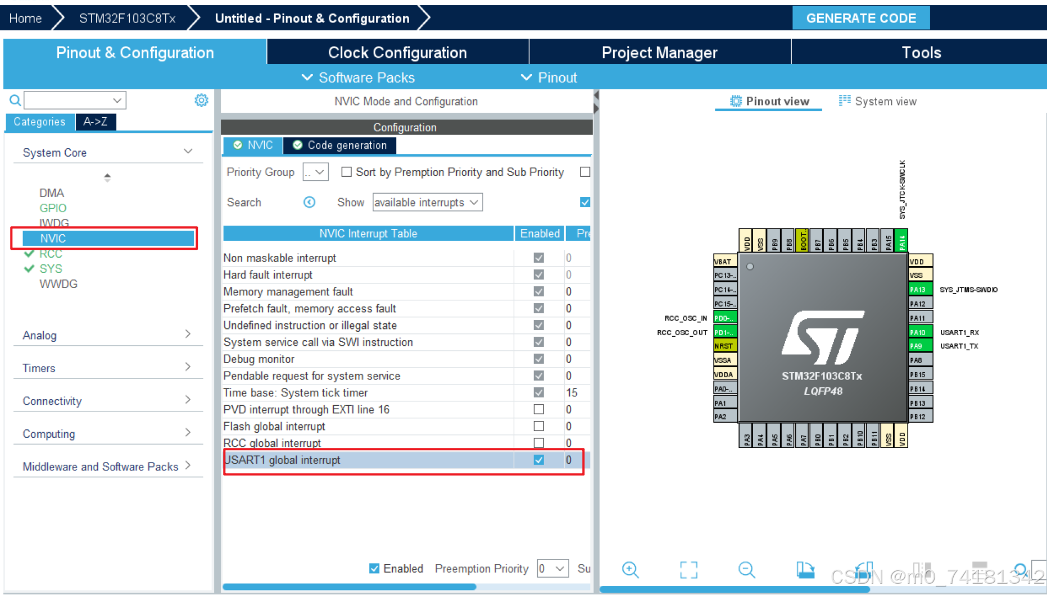
Task: Collapse the System Core category
Action: [x=188, y=152]
